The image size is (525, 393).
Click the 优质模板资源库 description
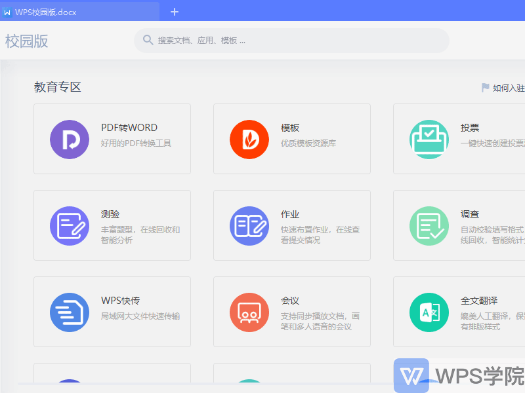point(308,143)
